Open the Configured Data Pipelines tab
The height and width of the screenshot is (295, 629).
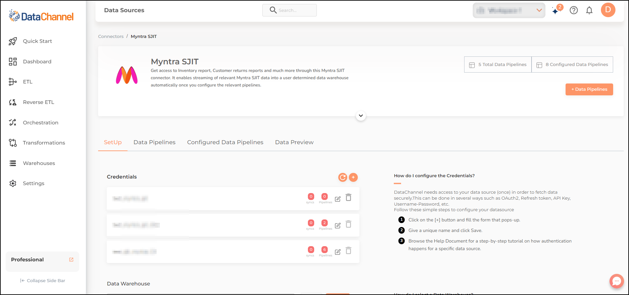coord(225,142)
